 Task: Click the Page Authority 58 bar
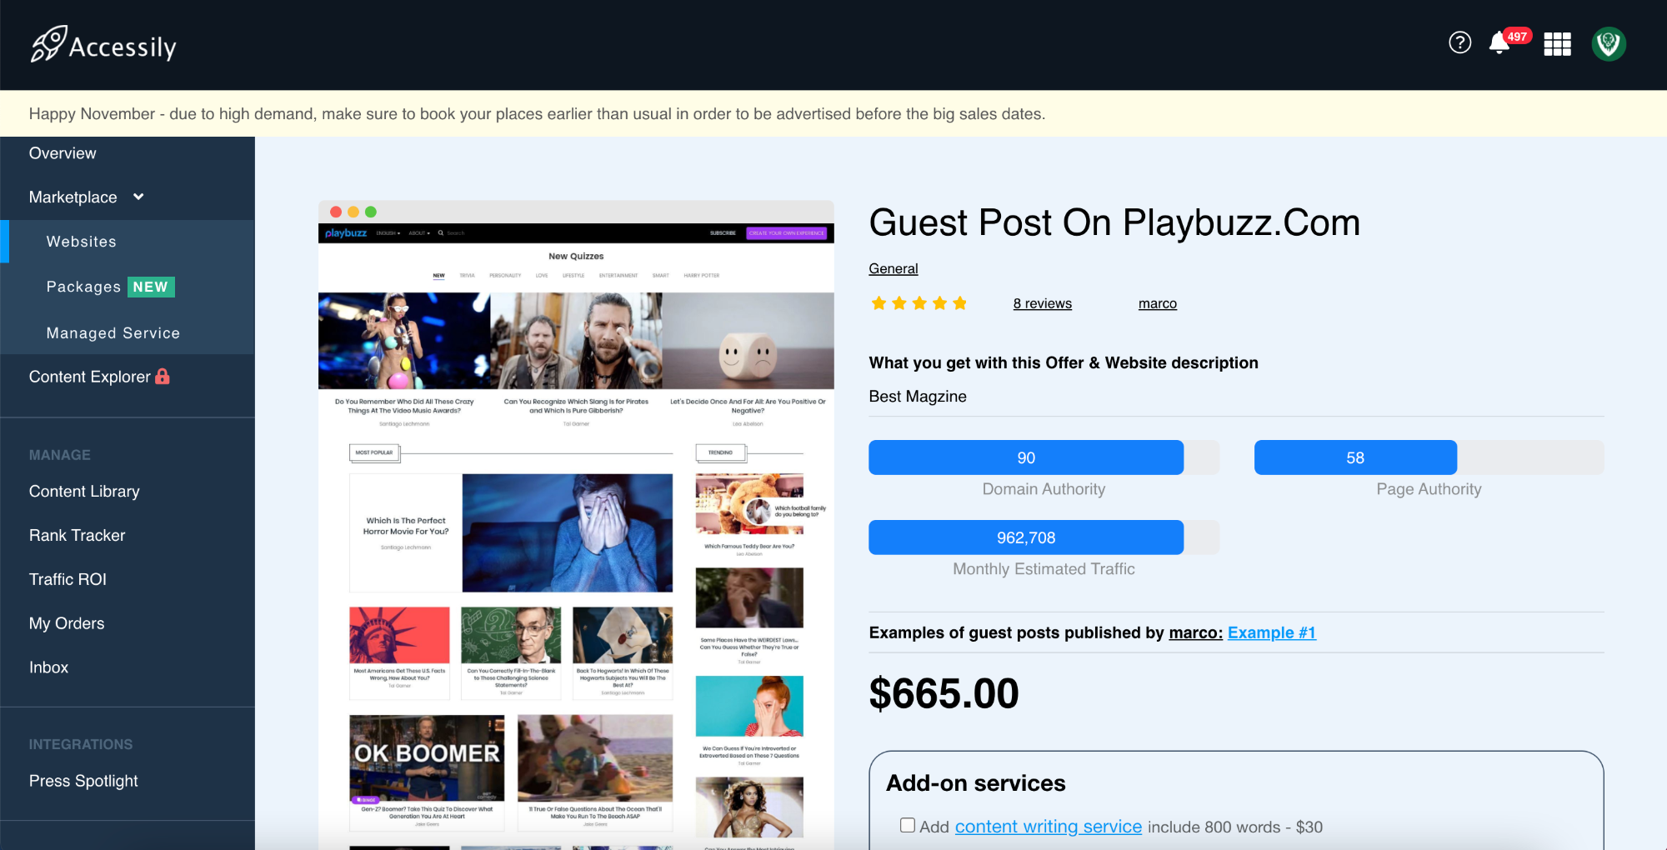(x=1429, y=457)
